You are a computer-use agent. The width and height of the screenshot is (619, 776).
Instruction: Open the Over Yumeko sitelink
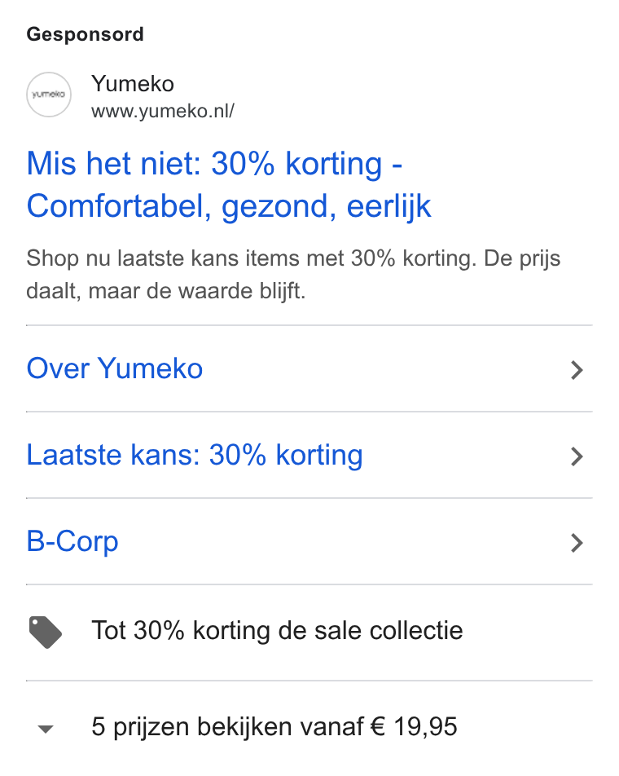[115, 368]
